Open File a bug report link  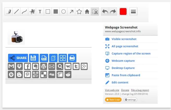click(x=140, y=90)
